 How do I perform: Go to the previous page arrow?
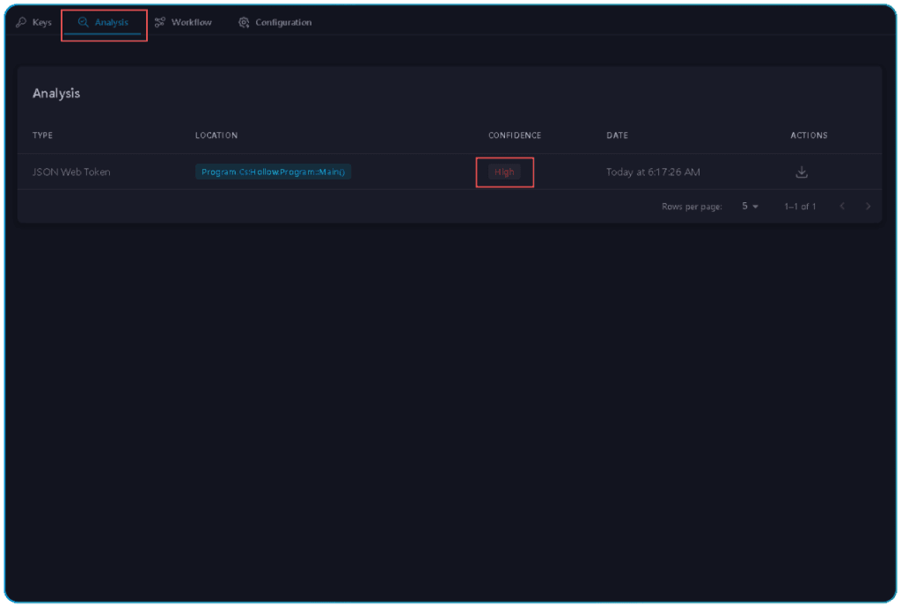pos(842,206)
